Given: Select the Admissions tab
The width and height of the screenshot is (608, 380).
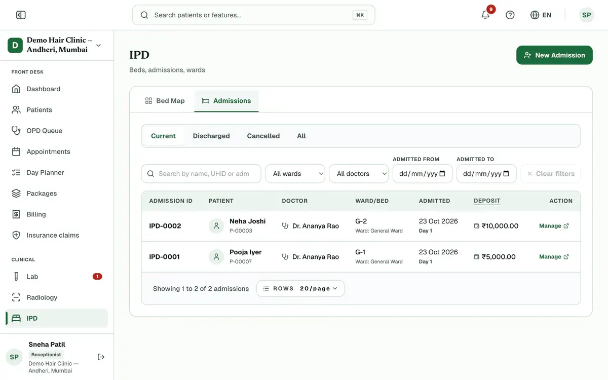Looking at the screenshot, I should [x=226, y=101].
